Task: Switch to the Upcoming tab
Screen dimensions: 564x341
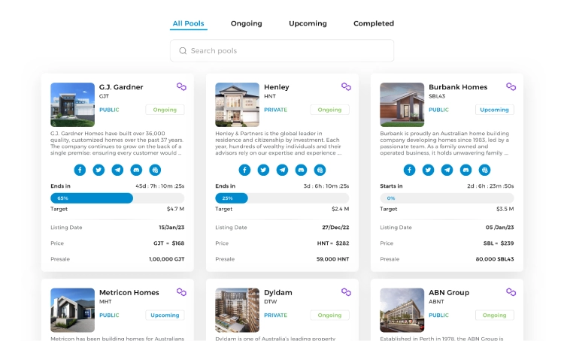Action: coord(308,23)
